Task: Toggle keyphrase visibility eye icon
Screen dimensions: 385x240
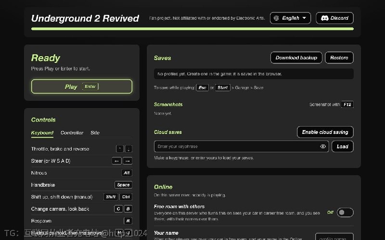Action: coord(323,146)
